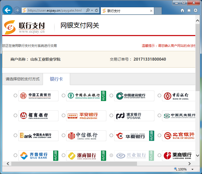Viewport: 202px width, 174px height.
Task: Select the 招商银行 radio button
Action: tap(15, 115)
